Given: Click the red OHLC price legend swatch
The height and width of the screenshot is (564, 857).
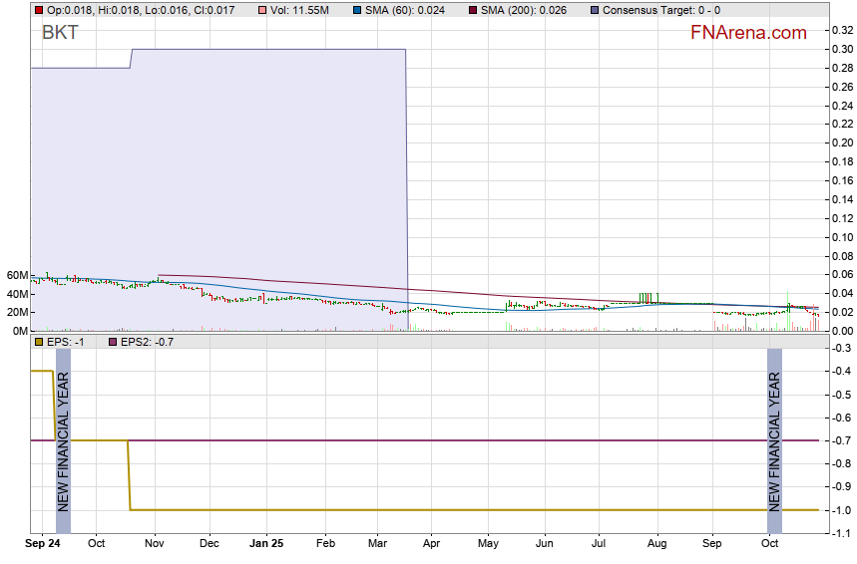Looking at the screenshot, I should click(38, 10).
